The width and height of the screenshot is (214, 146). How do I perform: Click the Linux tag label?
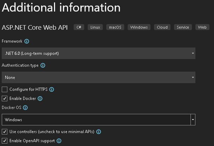point(95,27)
